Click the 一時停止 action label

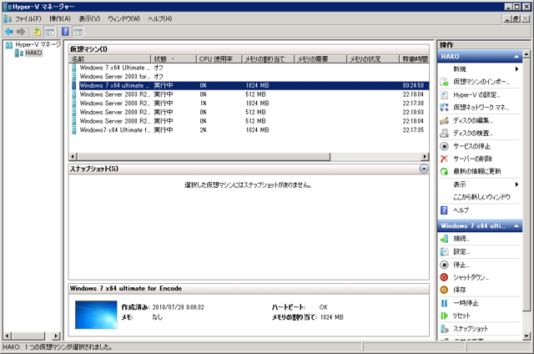coord(466,303)
